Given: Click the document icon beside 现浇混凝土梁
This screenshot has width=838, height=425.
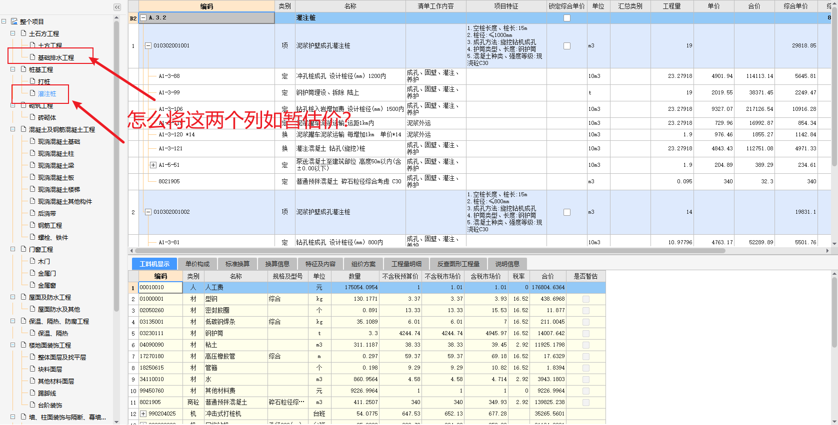Looking at the screenshot, I should 32,165.
